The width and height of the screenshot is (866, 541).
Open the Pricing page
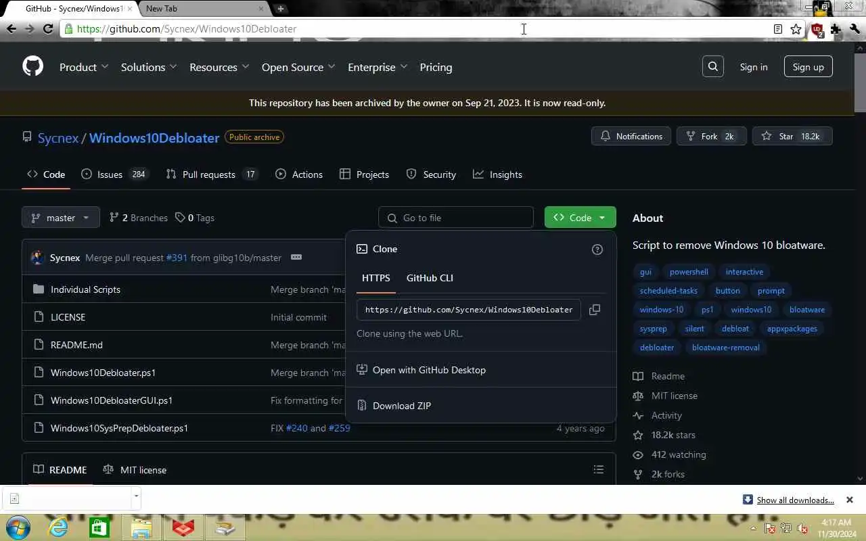pyautogui.click(x=436, y=67)
